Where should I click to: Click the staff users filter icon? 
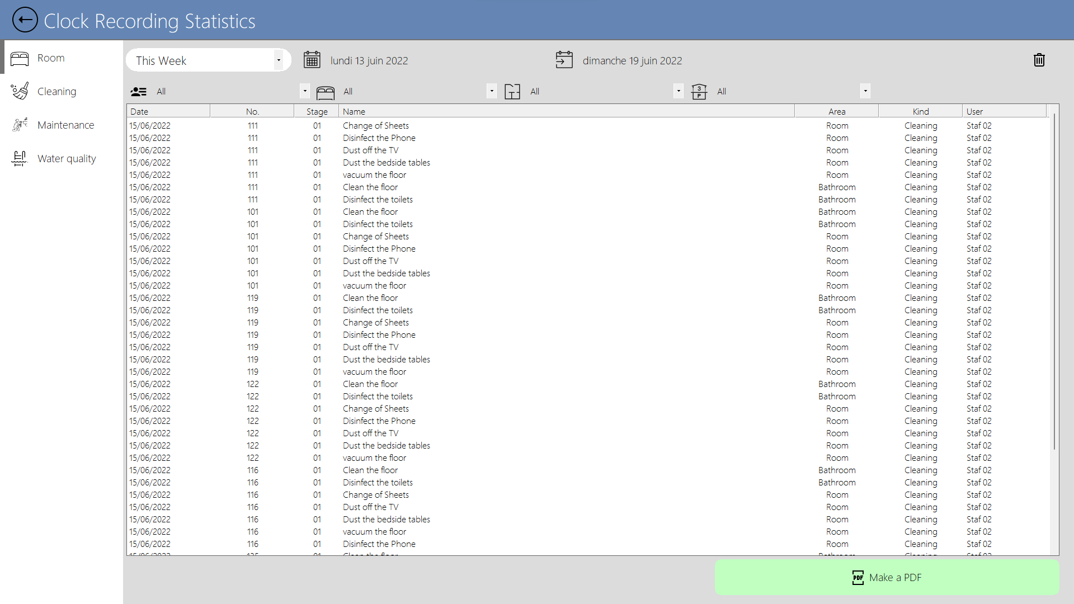pyautogui.click(x=138, y=92)
